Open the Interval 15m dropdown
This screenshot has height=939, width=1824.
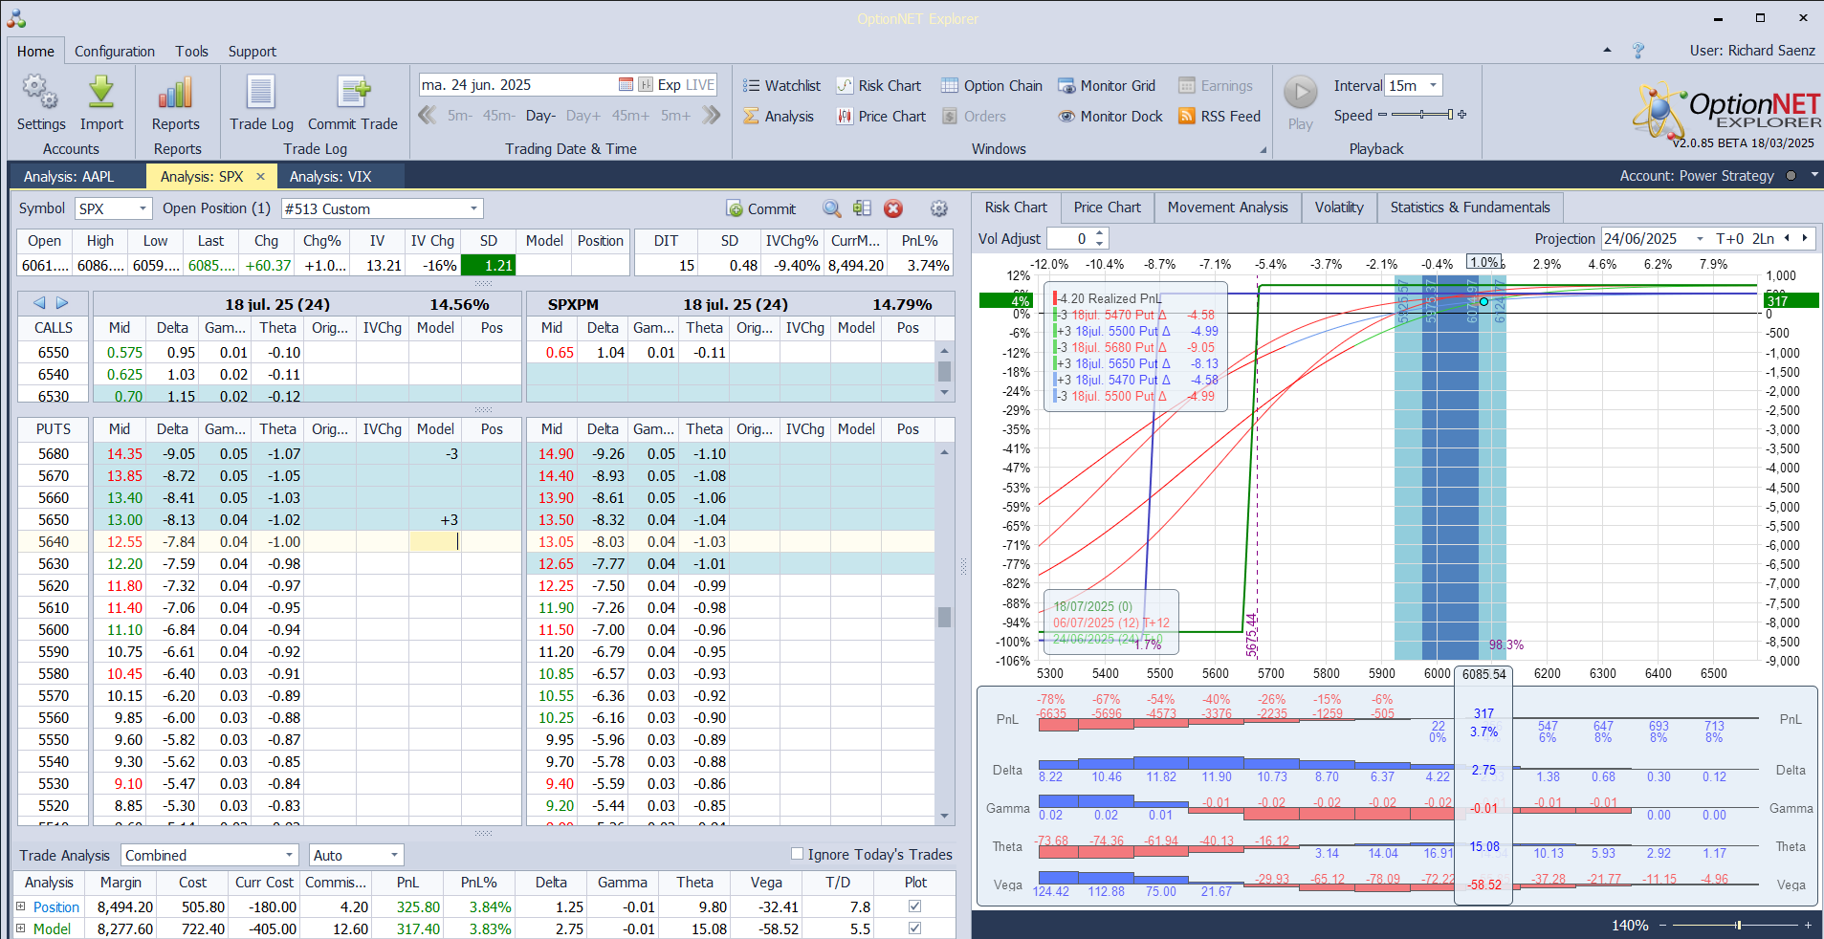(x=1433, y=85)
